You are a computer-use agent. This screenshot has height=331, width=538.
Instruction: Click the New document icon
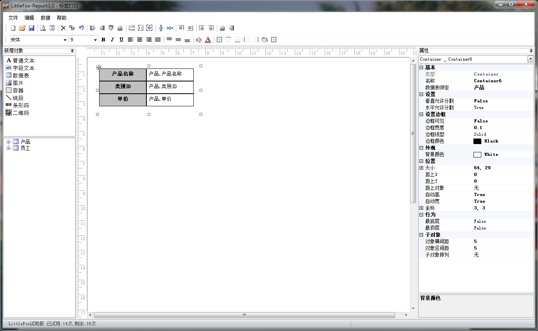tap(13, 28)
